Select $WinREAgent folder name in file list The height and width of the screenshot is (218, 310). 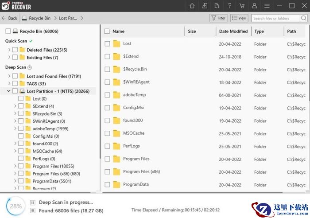(x=136, y=82)
